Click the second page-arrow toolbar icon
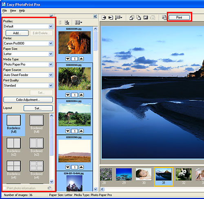204x199 pixels. click(x=111, y=18)
